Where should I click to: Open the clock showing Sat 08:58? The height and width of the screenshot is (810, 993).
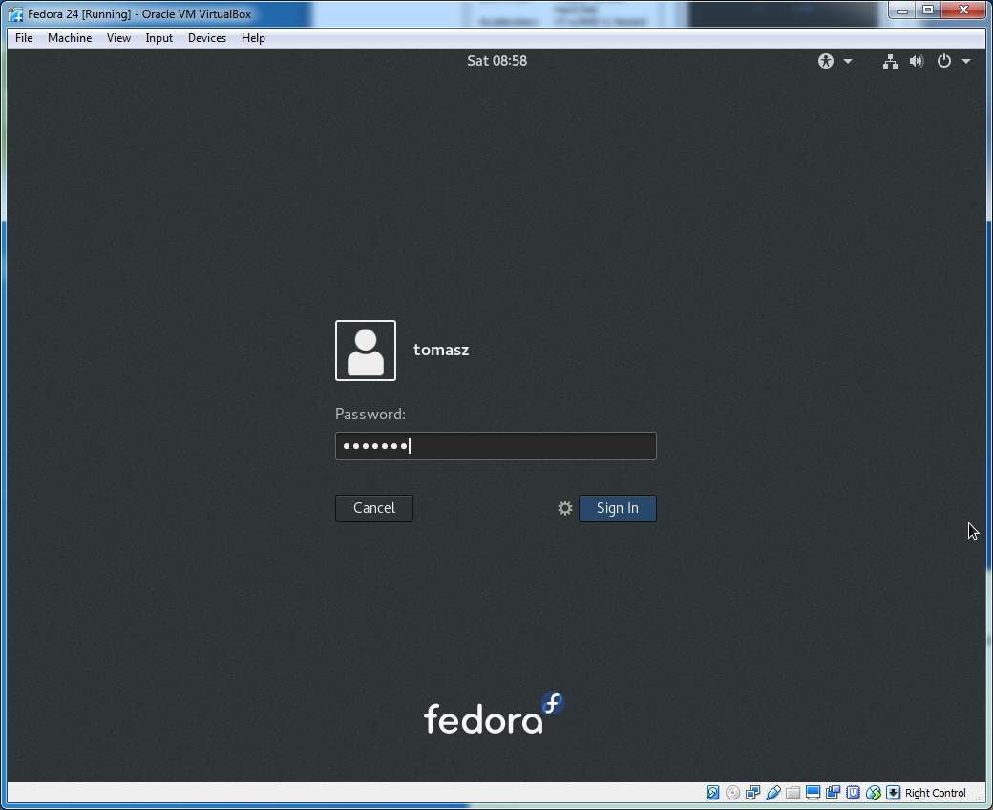click(496, 61)
